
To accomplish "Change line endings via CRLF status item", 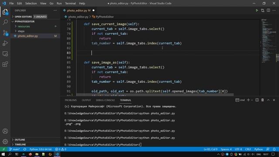I will [248, 149].
